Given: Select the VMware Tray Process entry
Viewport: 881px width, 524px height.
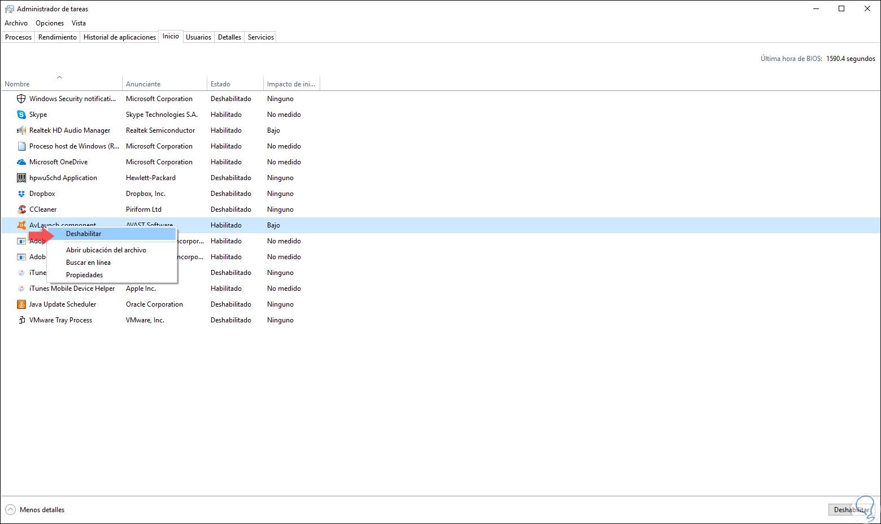Looking at the screenshot, I should [60, 320].
